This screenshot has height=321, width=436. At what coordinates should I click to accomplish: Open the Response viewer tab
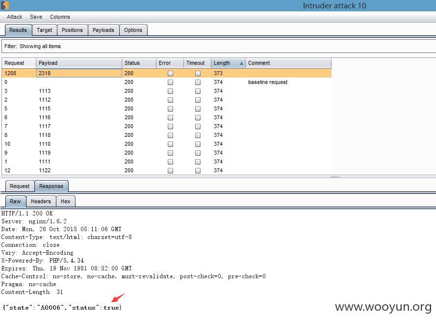(x=51, y=186)
